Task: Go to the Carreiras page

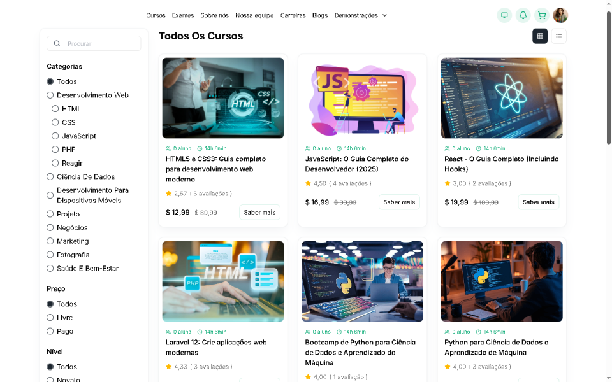Action: [x=293, y=15]
